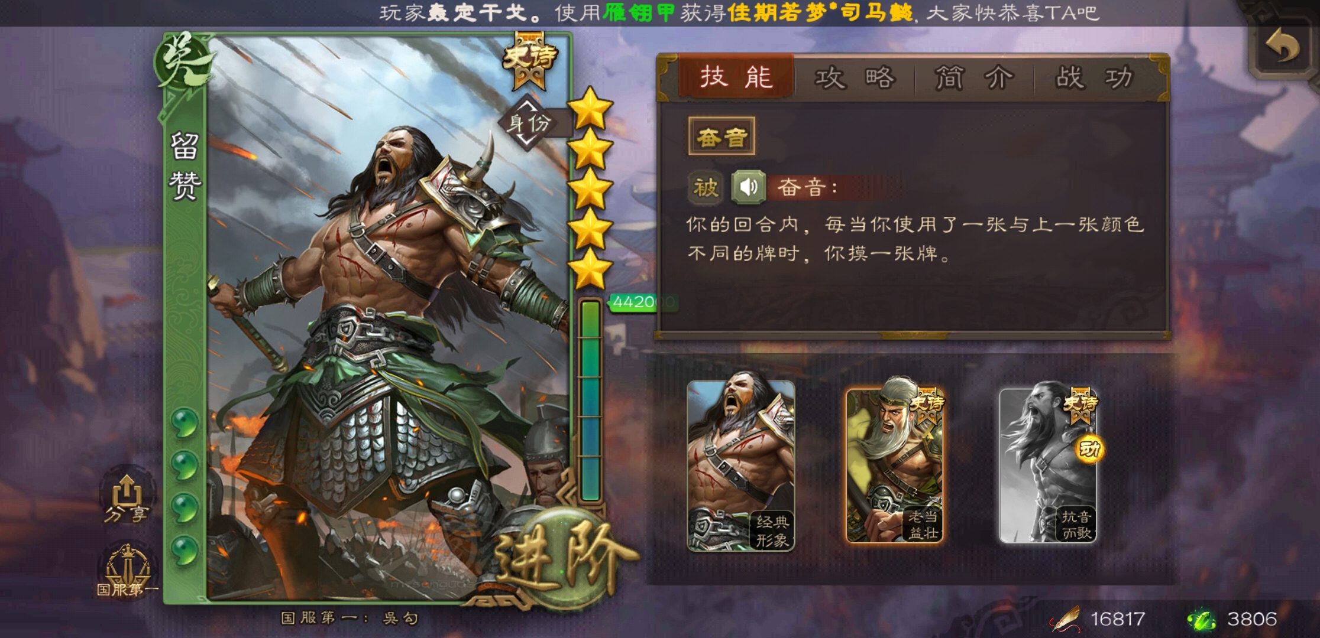Select the 技能 tab
This screenshot has height=638, width=1320.
pyautogui.click(x=736, y=77)
